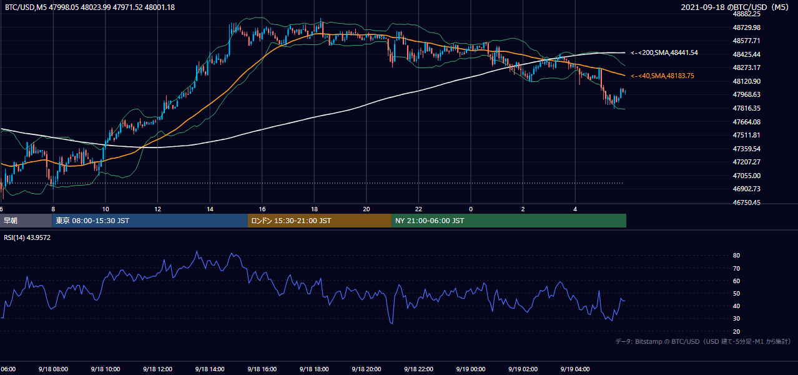This screenshot has height=375, width=798.
Task: Click the 9/19 02:00 bottom time label
Action: (523, 369)
